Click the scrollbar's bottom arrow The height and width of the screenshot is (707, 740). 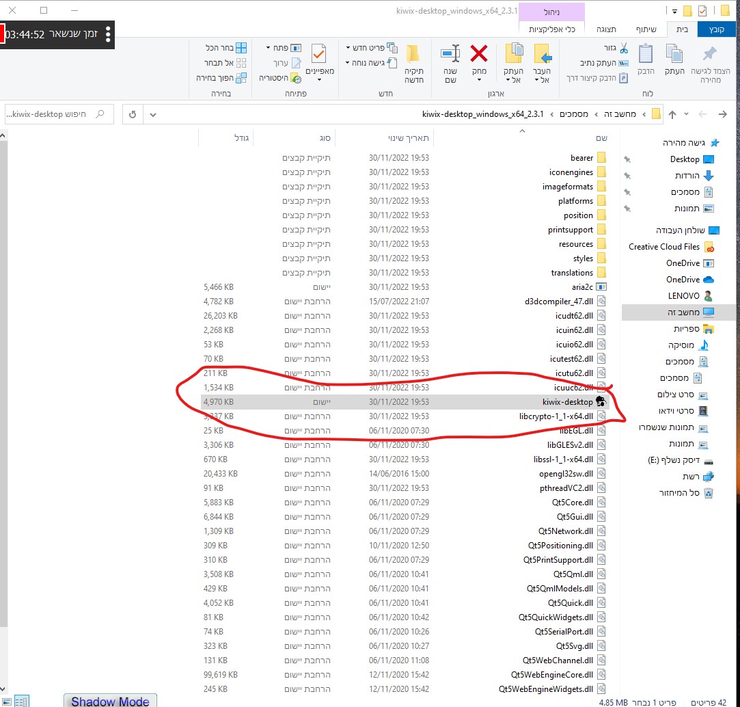pyautogui.click(x=3, y=689)
